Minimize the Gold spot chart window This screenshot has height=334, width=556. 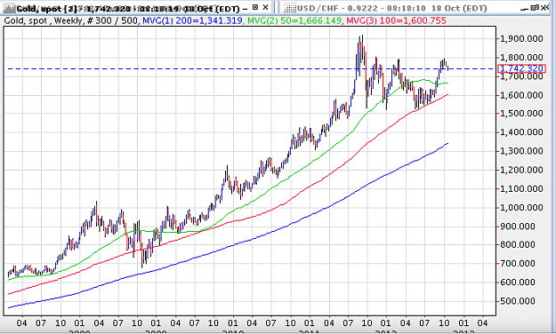pos(245,8)
